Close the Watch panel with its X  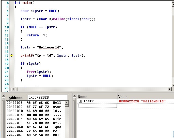(x=75, y=95)
